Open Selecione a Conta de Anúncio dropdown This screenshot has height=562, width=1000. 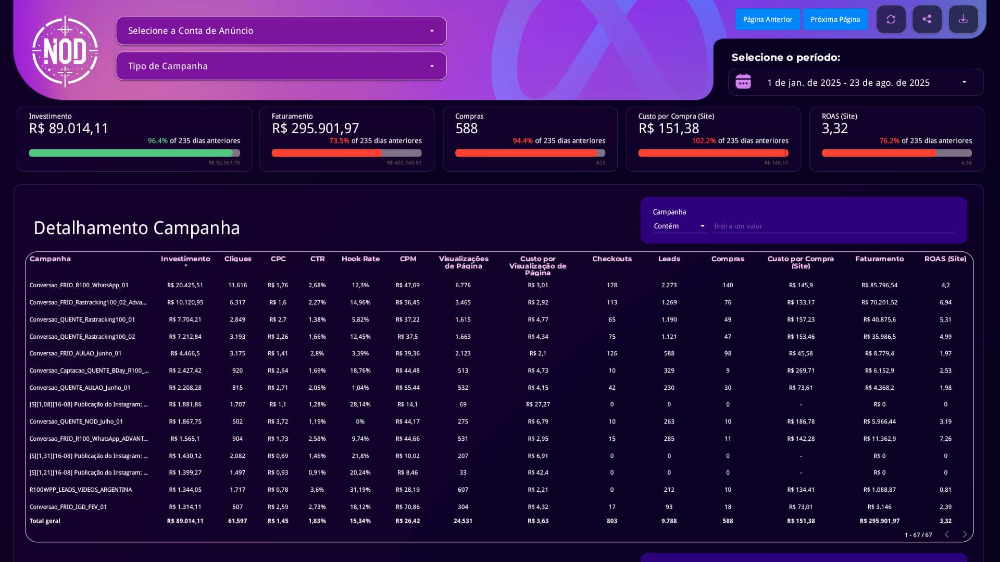281,31
